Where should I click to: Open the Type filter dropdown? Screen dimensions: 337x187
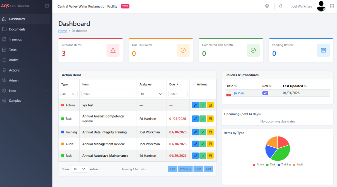[69, 94]
